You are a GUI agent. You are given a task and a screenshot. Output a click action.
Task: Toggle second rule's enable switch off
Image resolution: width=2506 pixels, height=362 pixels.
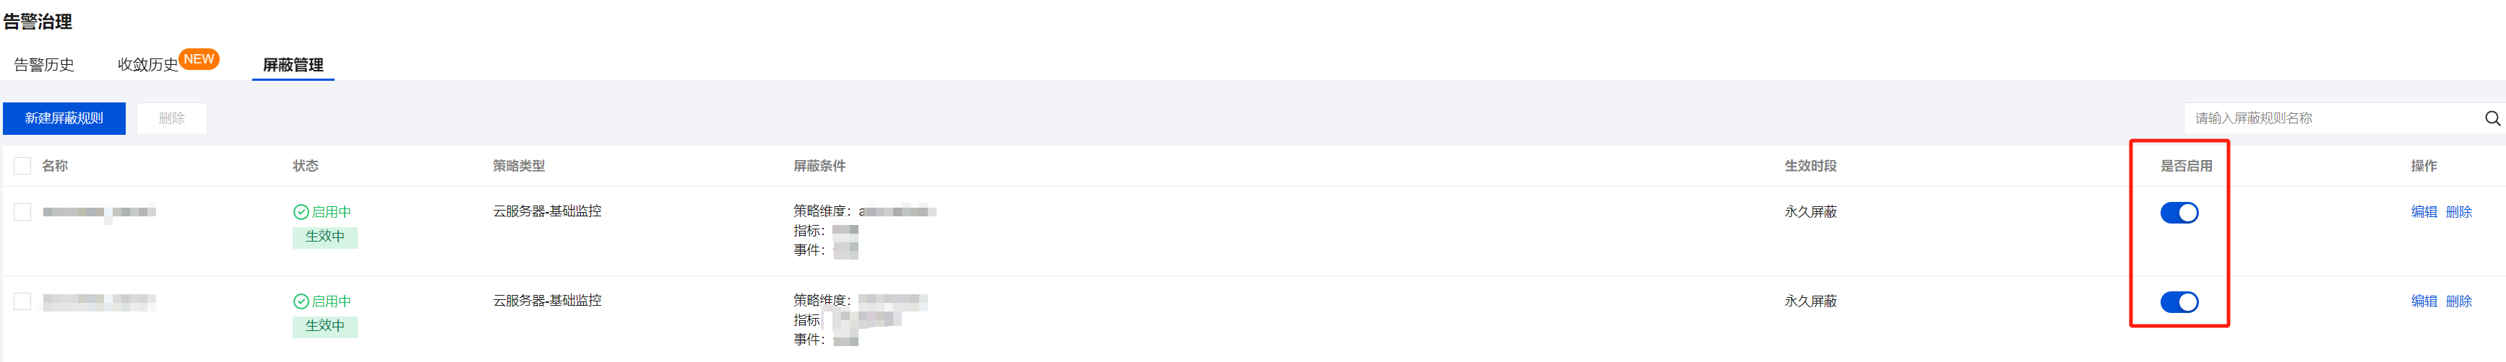[x=2179, y=302]
